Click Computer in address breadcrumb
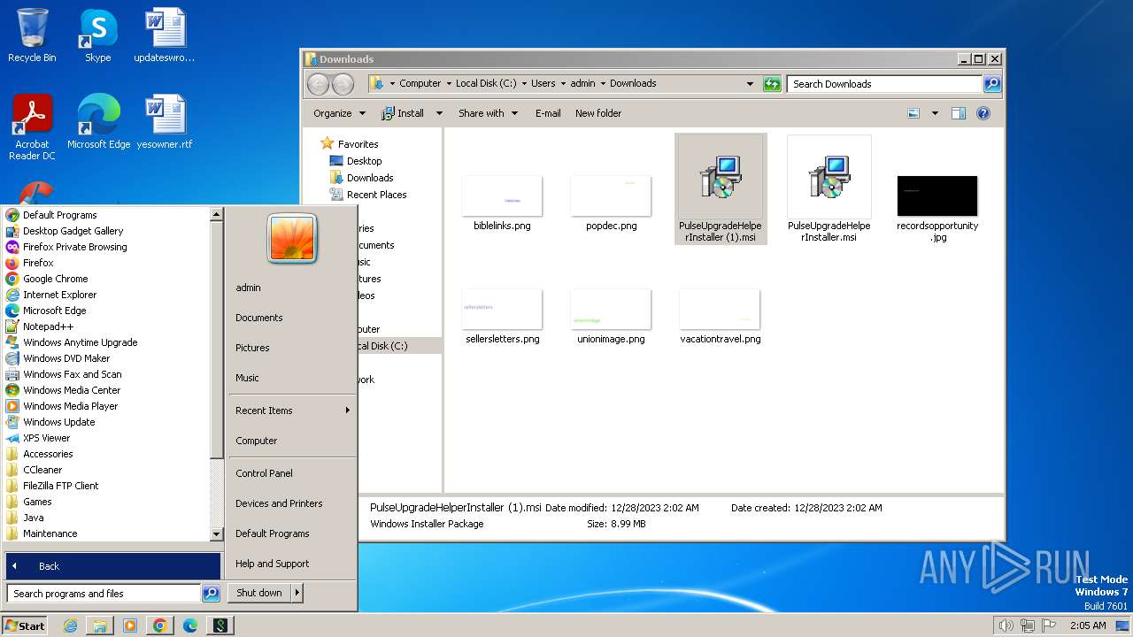Image resolution: width=1133 pixels, height=637 pixels. click(420, 83)
